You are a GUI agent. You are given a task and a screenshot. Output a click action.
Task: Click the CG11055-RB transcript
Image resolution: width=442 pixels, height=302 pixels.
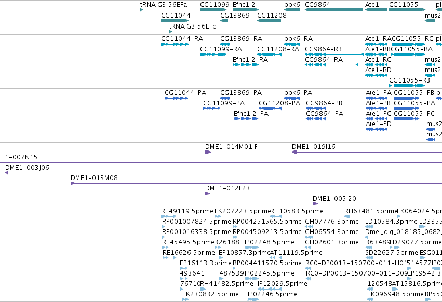[407, 86]
